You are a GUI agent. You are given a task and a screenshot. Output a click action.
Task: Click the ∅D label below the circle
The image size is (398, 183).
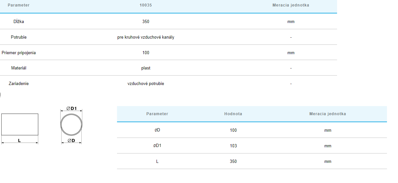[x=71, y=140]
